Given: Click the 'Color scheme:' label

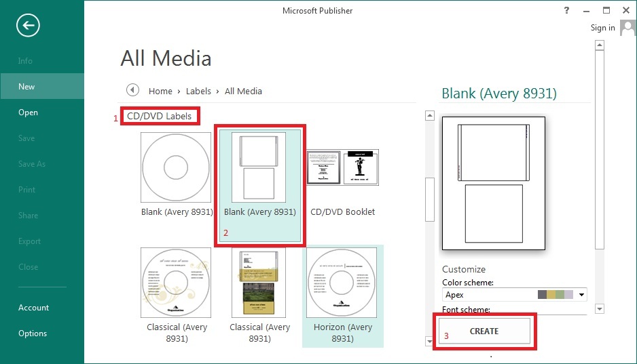Looking at the screenshot, I should pos(468,283).
